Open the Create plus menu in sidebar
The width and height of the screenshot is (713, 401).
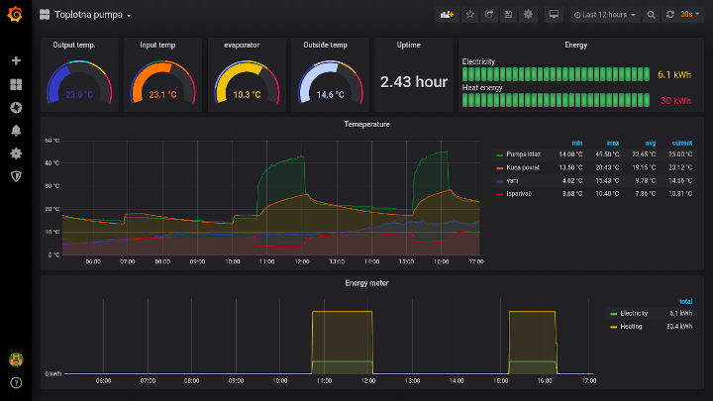pyautogui.click(x=16, y=60)
